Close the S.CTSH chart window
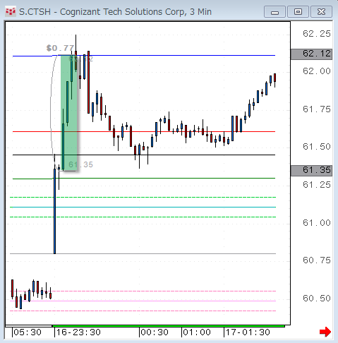This screenshot has height=343, width=338. [321, 12]
